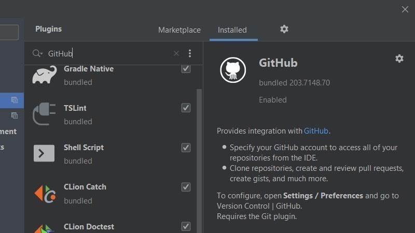Switch to the Marketplace tab
The image size is (415, 233).
click(x=179, y=30)
